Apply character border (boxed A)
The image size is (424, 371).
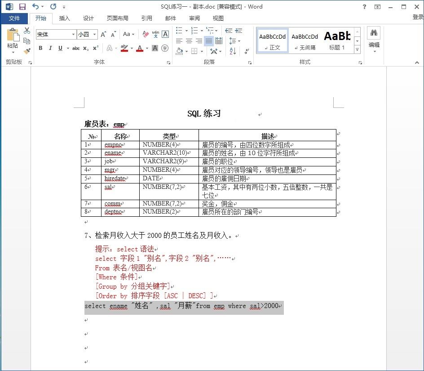pos(165,34)
